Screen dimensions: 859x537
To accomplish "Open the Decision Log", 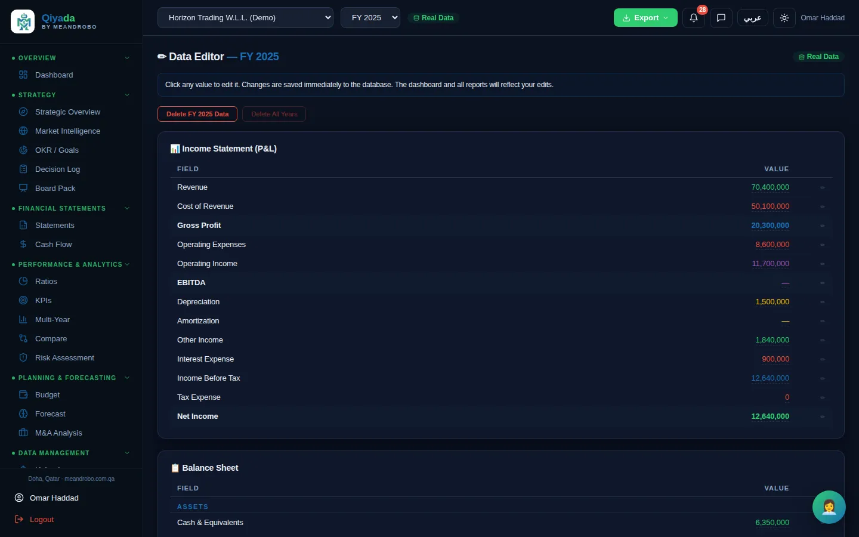I will (x=57, y=169).
